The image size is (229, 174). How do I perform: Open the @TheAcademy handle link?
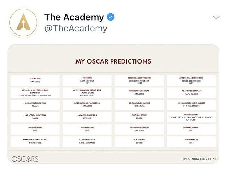click(75, 29)
